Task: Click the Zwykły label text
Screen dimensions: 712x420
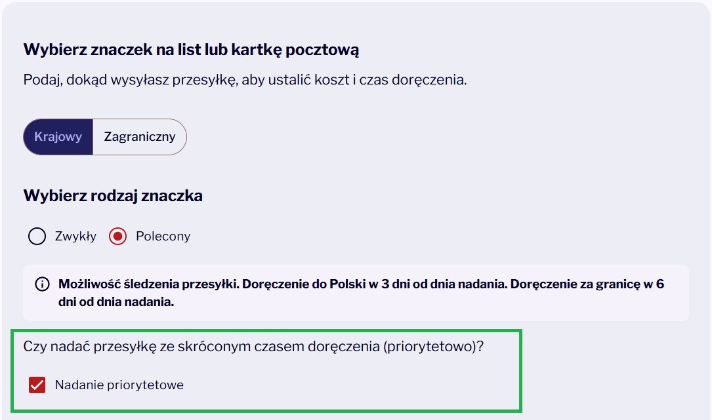Action: [x=75, y=237]
